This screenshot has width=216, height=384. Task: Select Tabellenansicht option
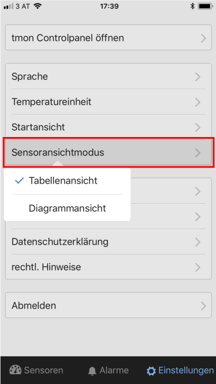(x=67, y=181)
